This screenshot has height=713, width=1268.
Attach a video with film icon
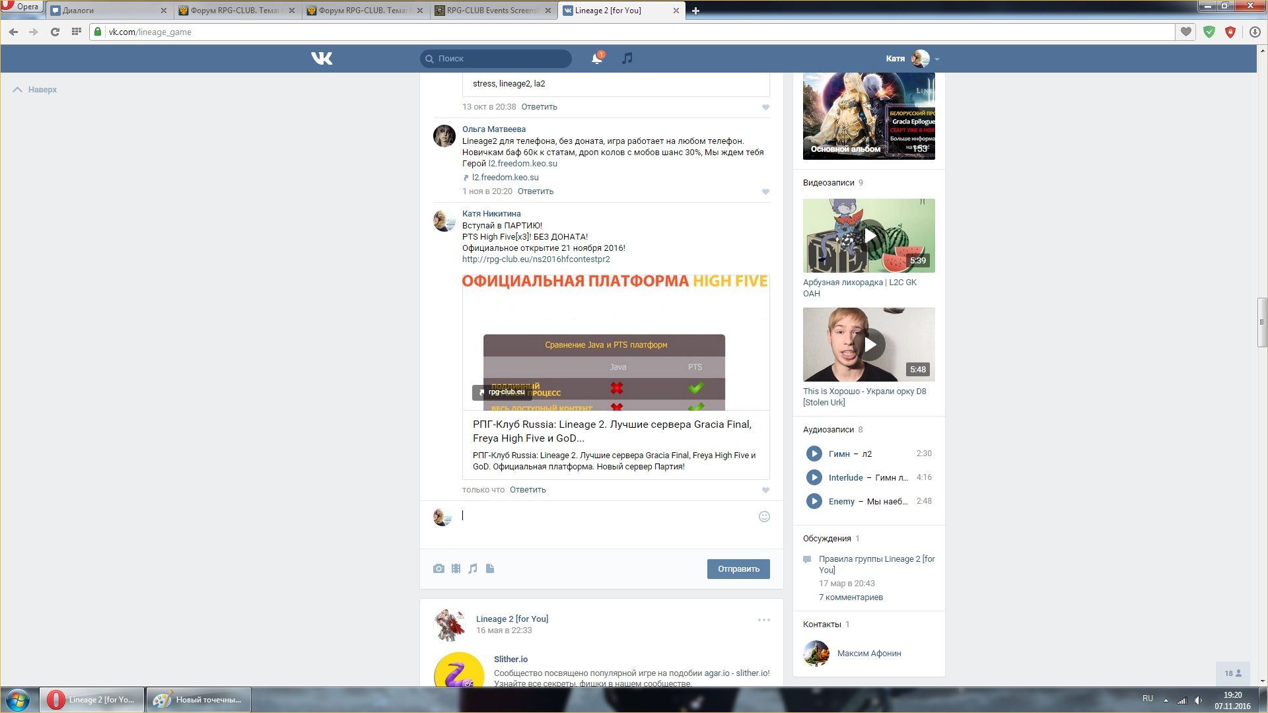tap(456, 568)
